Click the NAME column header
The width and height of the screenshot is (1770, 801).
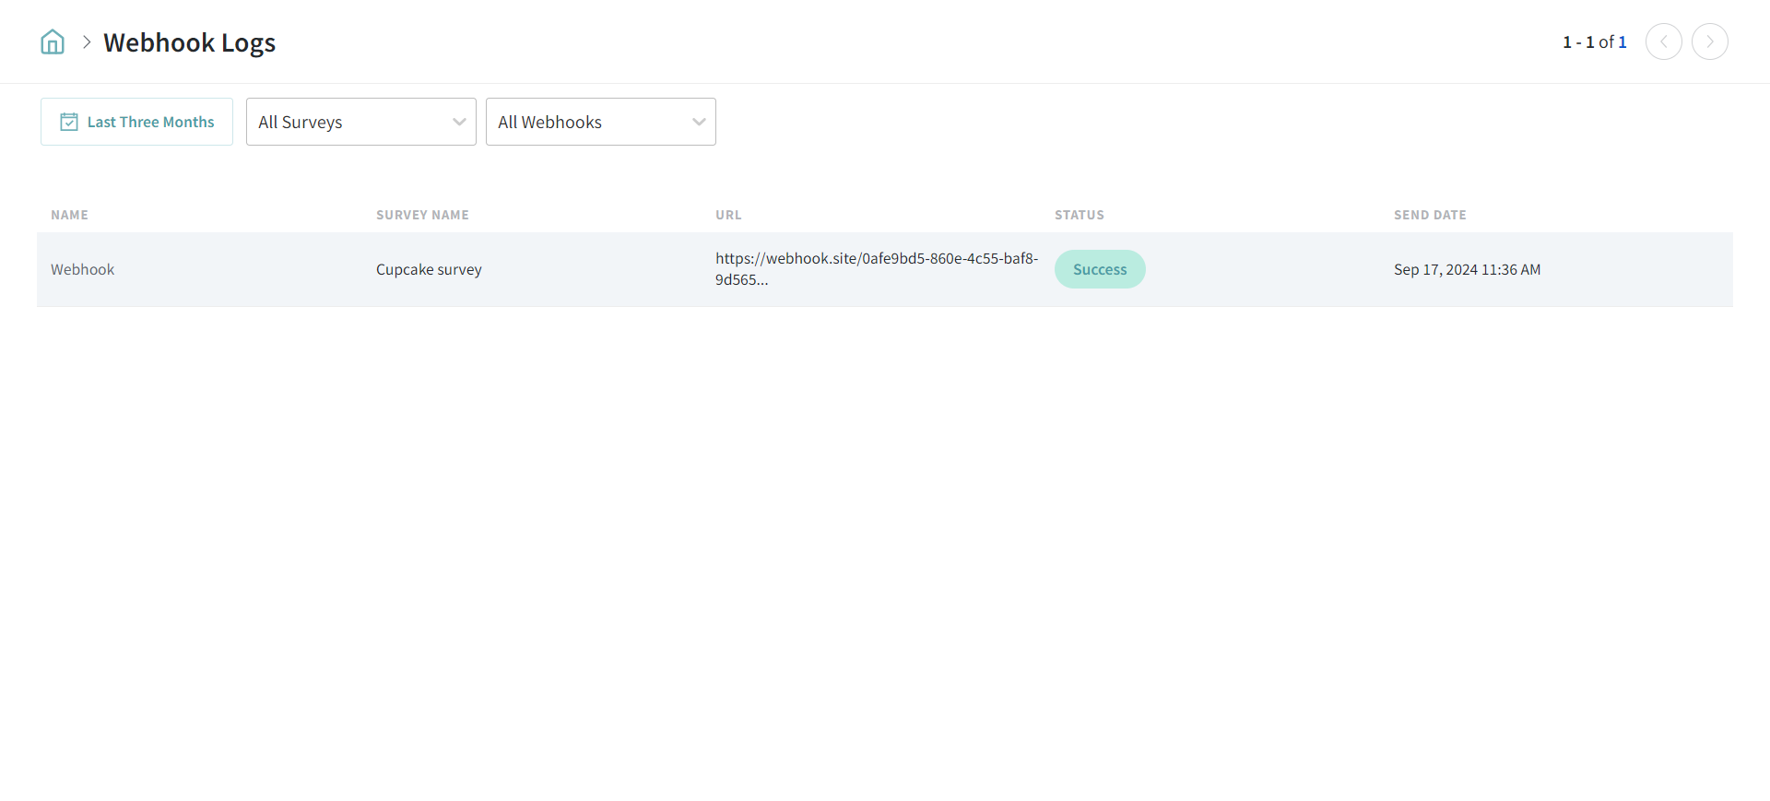pyautogui.click(x=69, y=215)
